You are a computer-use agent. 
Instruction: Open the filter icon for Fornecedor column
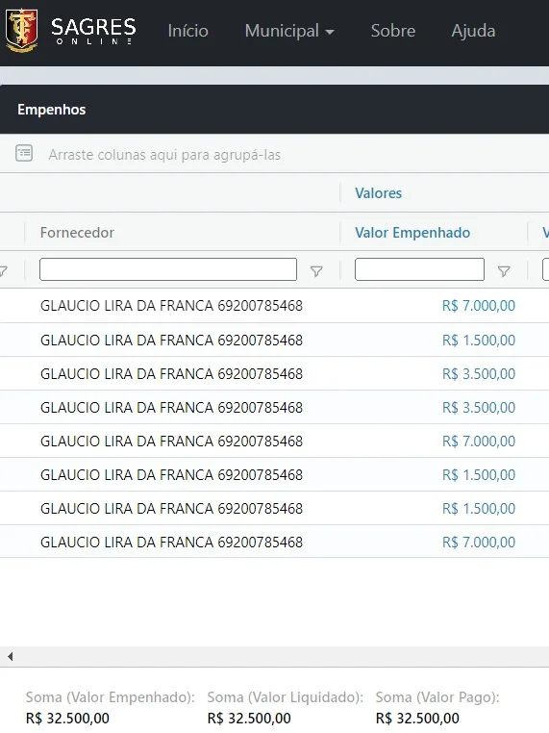coord(316,271)
